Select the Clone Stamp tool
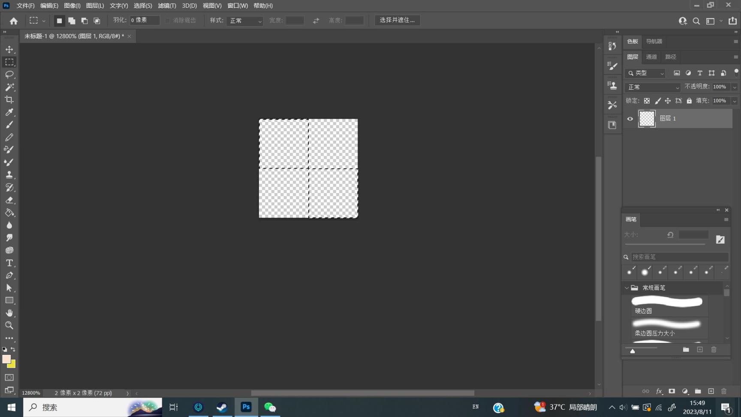The height and width of the screenshot is (417, 741). (x=9, y=175)
